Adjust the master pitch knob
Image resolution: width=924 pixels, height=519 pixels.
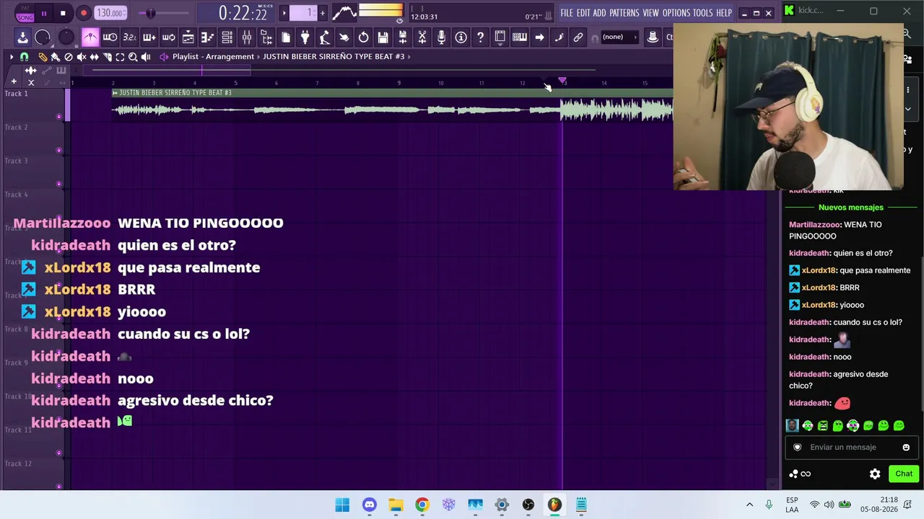(66, 37)
